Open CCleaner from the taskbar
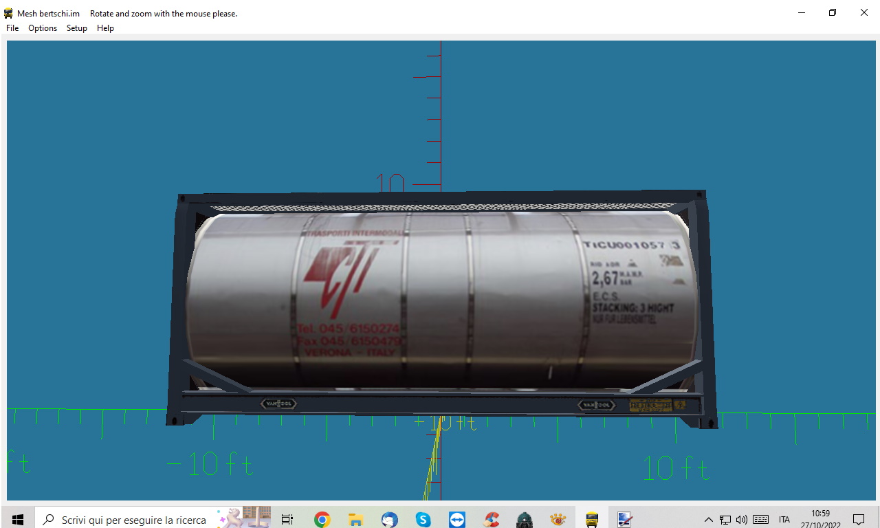Screen dimensions: 880x528 pyautogui.click(x=491, y=520)
